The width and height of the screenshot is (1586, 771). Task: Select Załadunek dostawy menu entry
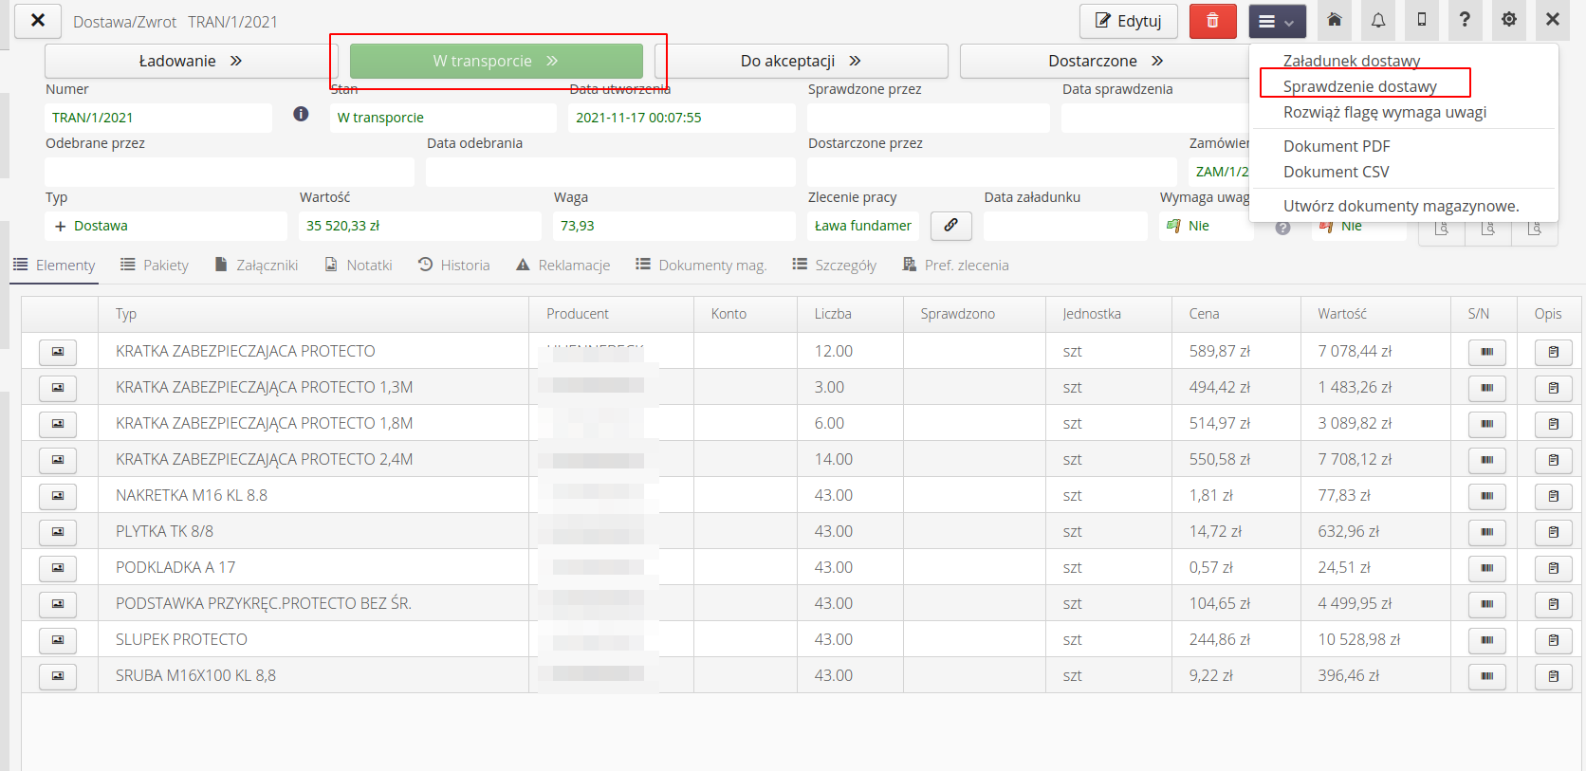point(1352,61)
